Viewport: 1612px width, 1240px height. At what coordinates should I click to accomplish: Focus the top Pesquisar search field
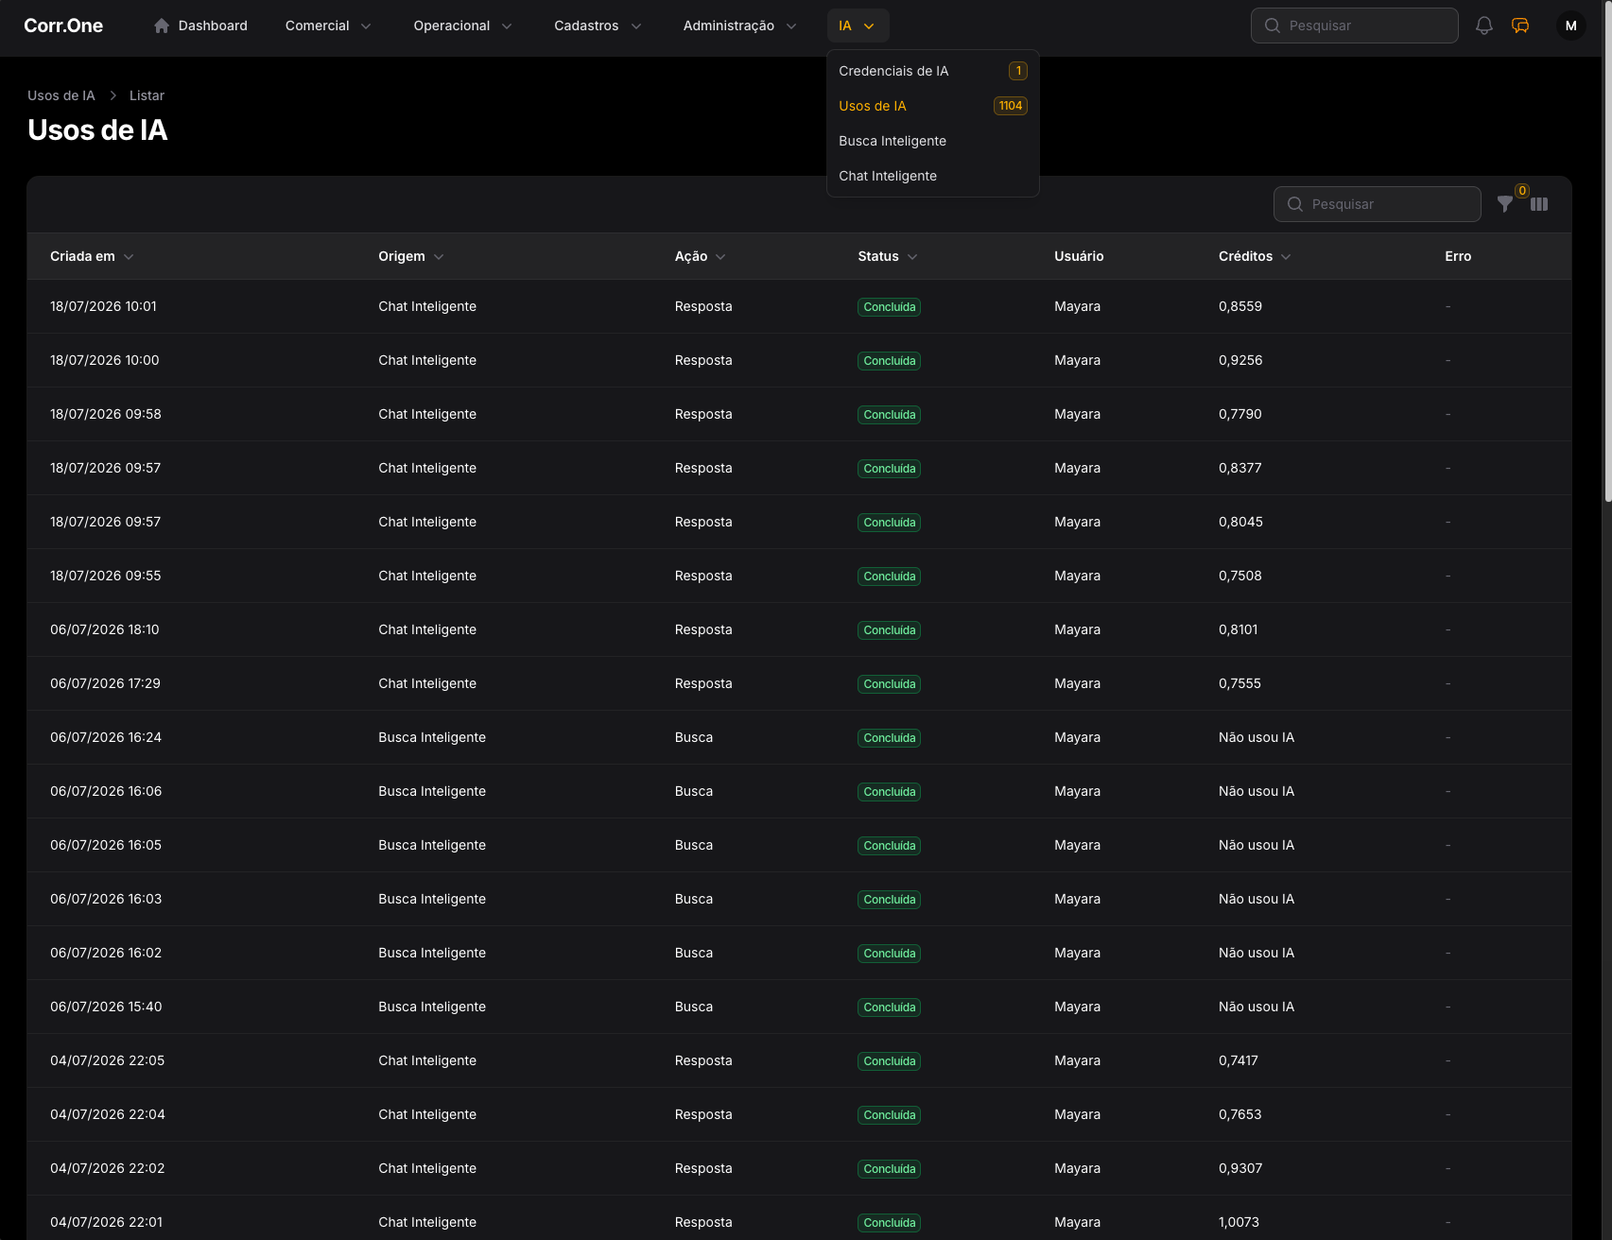pos(1354,26)
